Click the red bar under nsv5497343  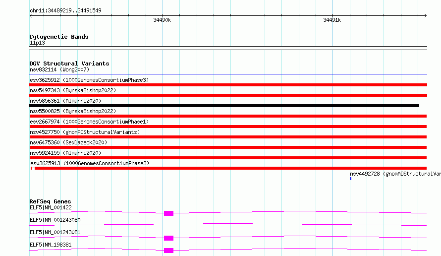228,95
